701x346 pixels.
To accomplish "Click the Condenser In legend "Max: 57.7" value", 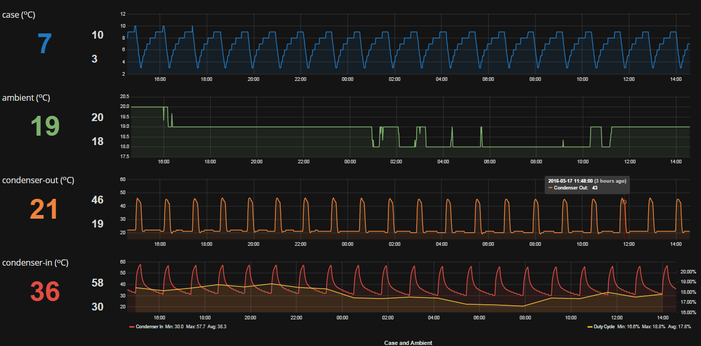I will coord(196,327).
